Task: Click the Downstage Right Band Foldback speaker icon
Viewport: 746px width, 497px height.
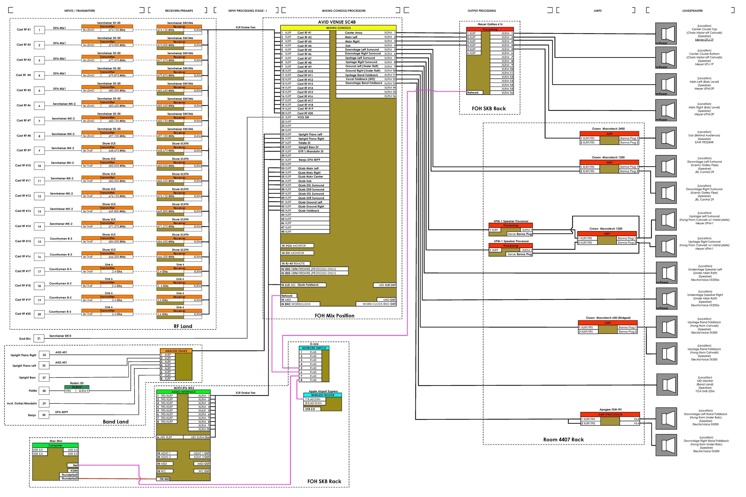Action: 666,445
